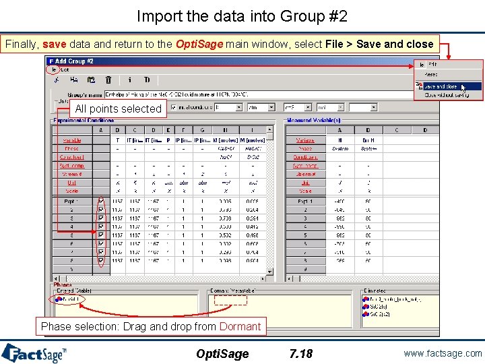The height and width of the screenshot is (364, 485).
Task: Click row 9 header in Measured Variables
Action: (306, 269)
